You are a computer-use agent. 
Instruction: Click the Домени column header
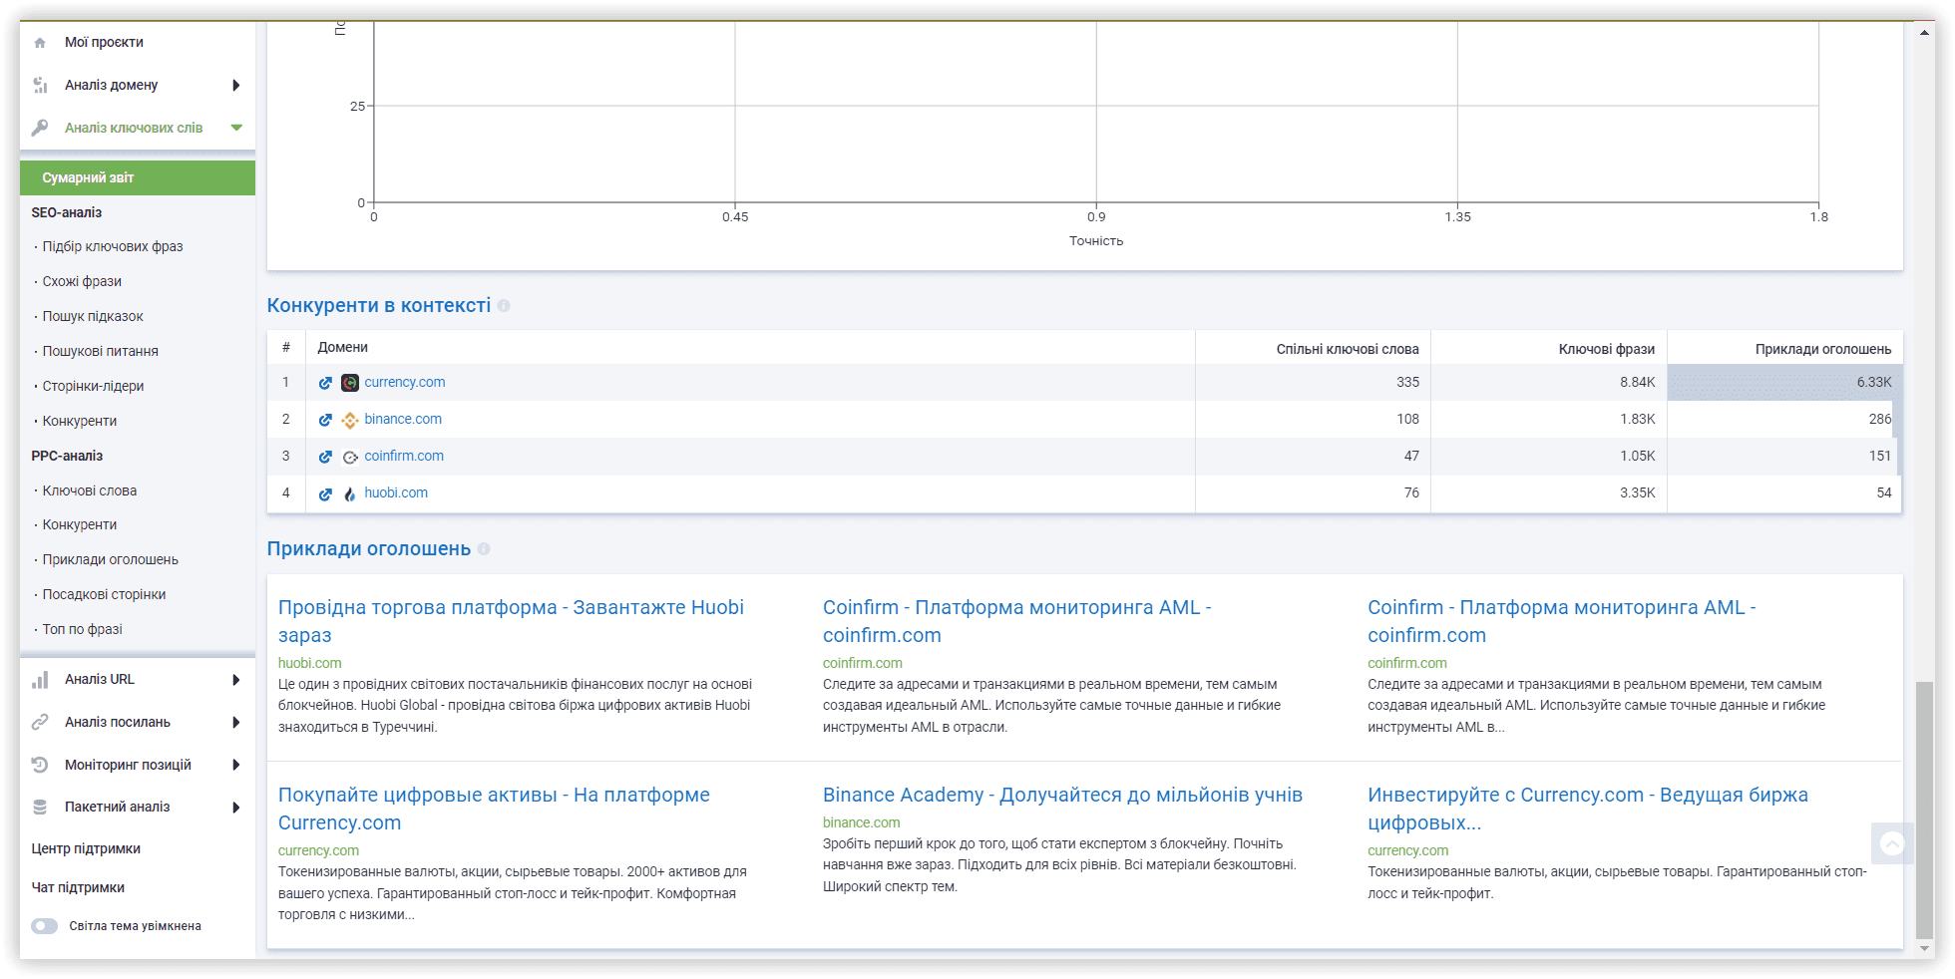(x=343, y=347)
